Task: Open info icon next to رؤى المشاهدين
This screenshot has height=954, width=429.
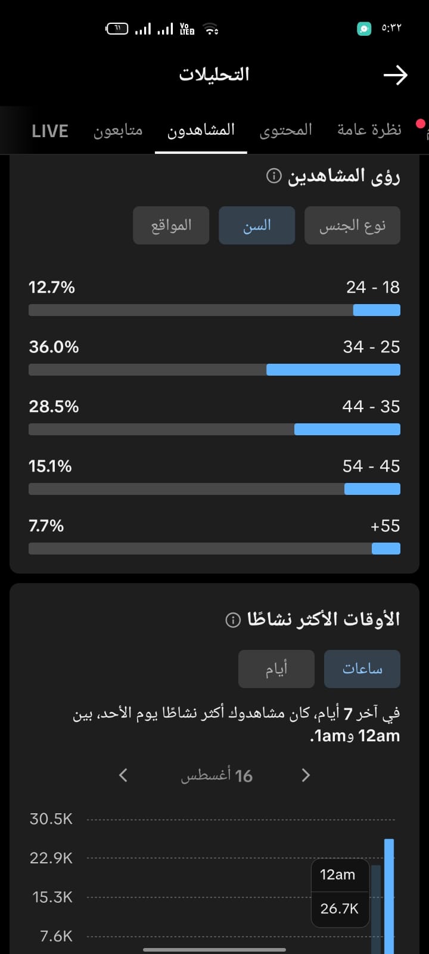Action: coord(273,176)
